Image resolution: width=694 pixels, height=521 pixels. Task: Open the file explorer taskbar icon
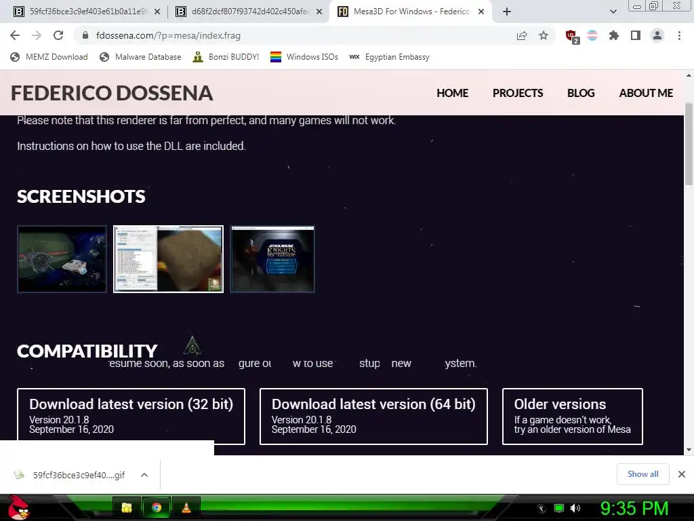click(x=127, y=507)
